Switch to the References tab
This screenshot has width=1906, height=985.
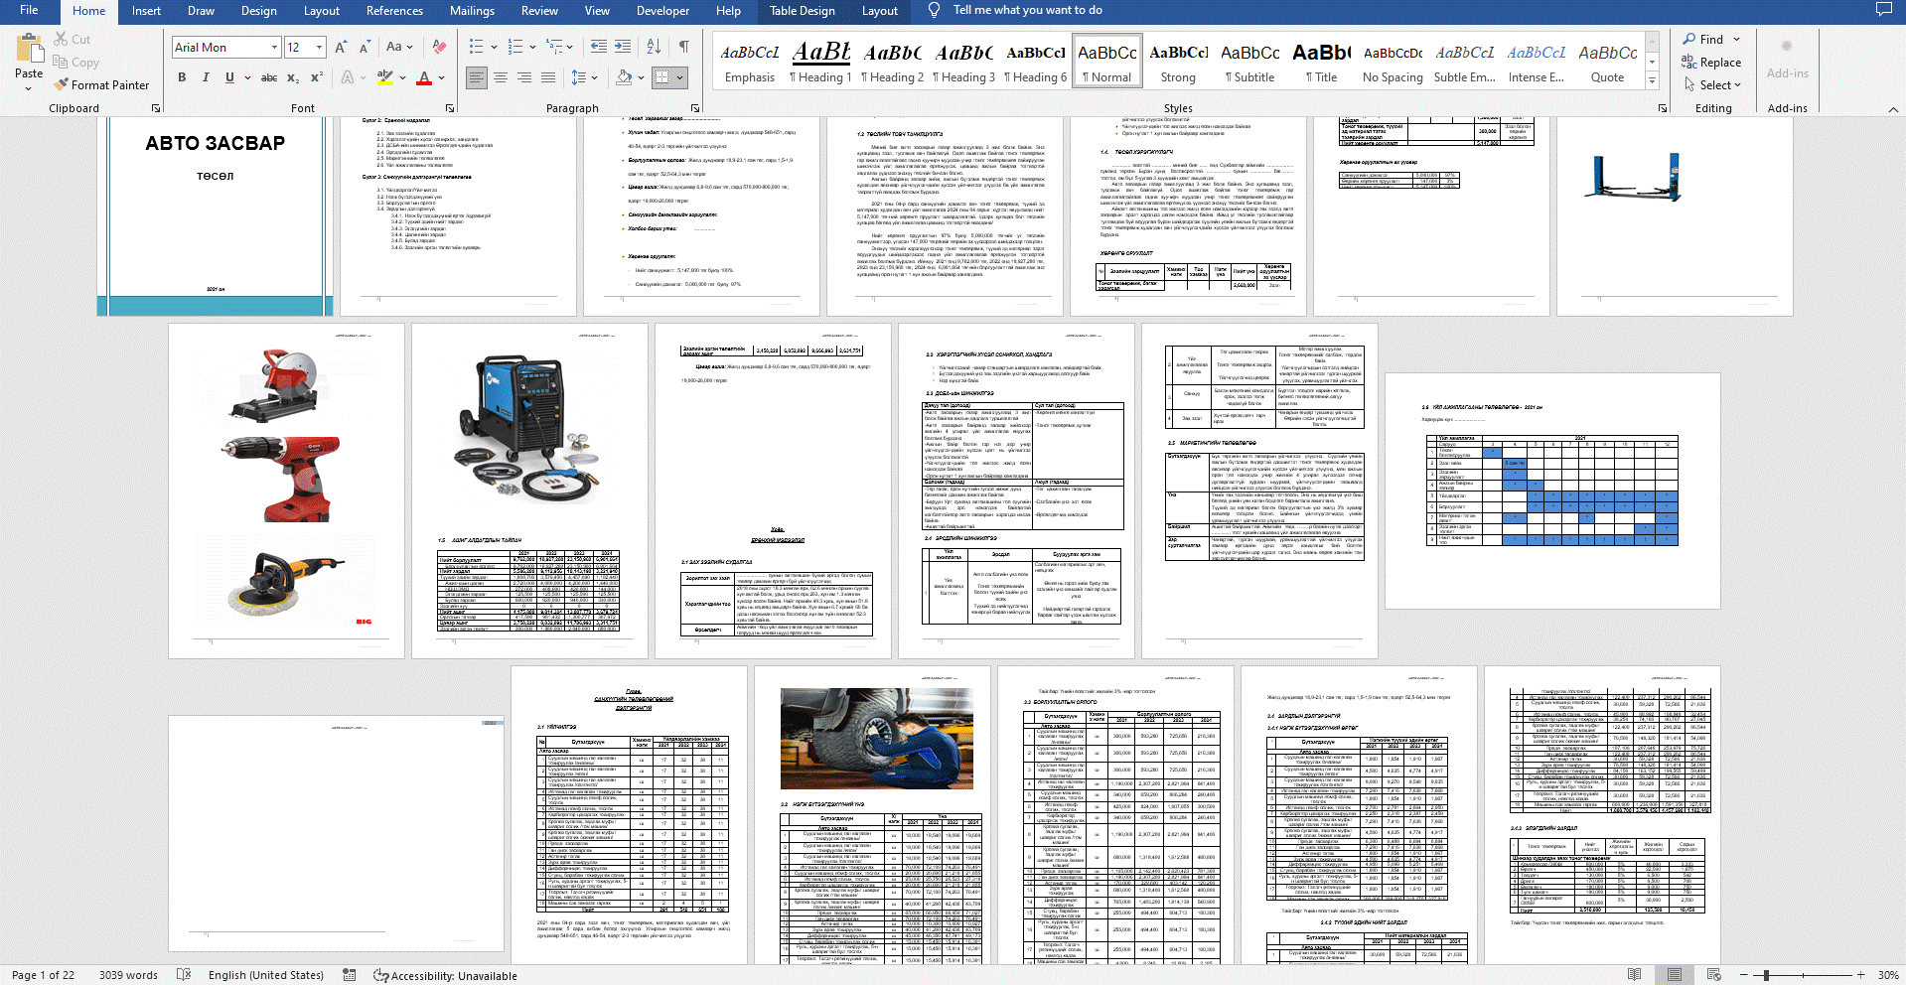394,11
